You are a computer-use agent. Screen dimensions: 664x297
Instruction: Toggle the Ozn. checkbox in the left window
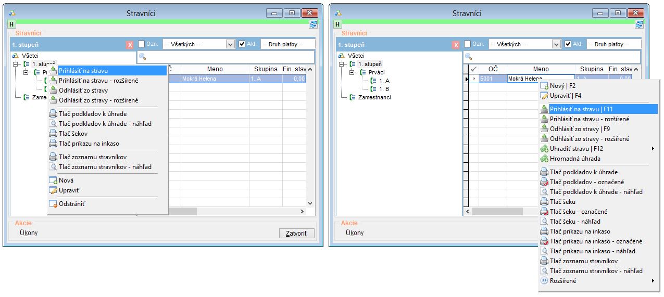(x=141, y=44)
